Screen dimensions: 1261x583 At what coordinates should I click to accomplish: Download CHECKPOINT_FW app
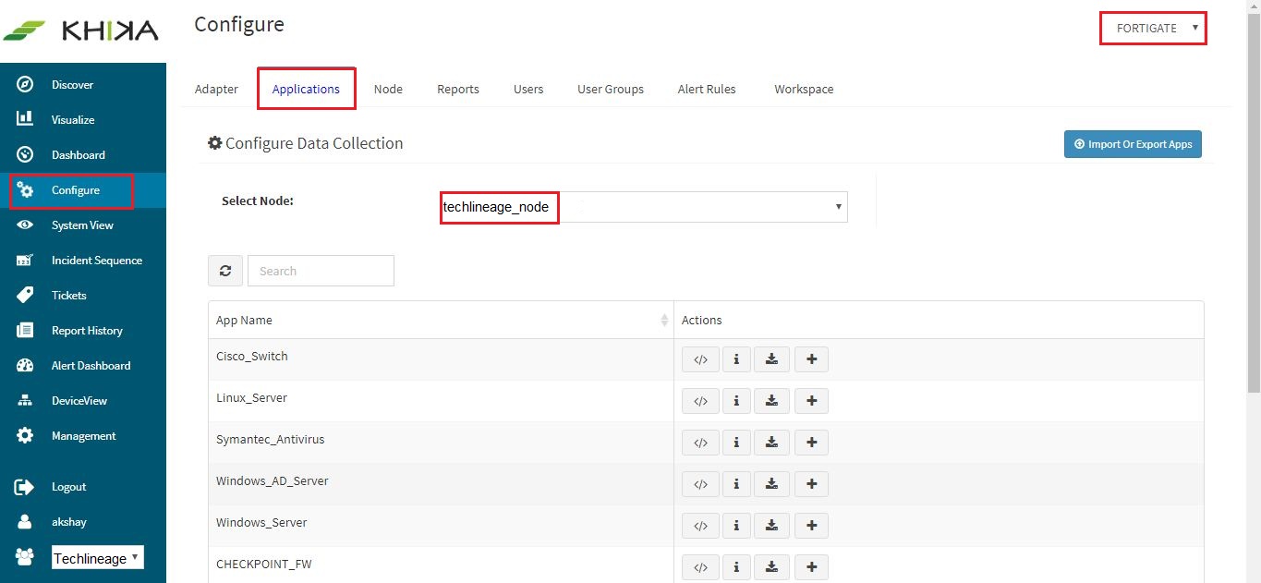click(x=771, y=567)
